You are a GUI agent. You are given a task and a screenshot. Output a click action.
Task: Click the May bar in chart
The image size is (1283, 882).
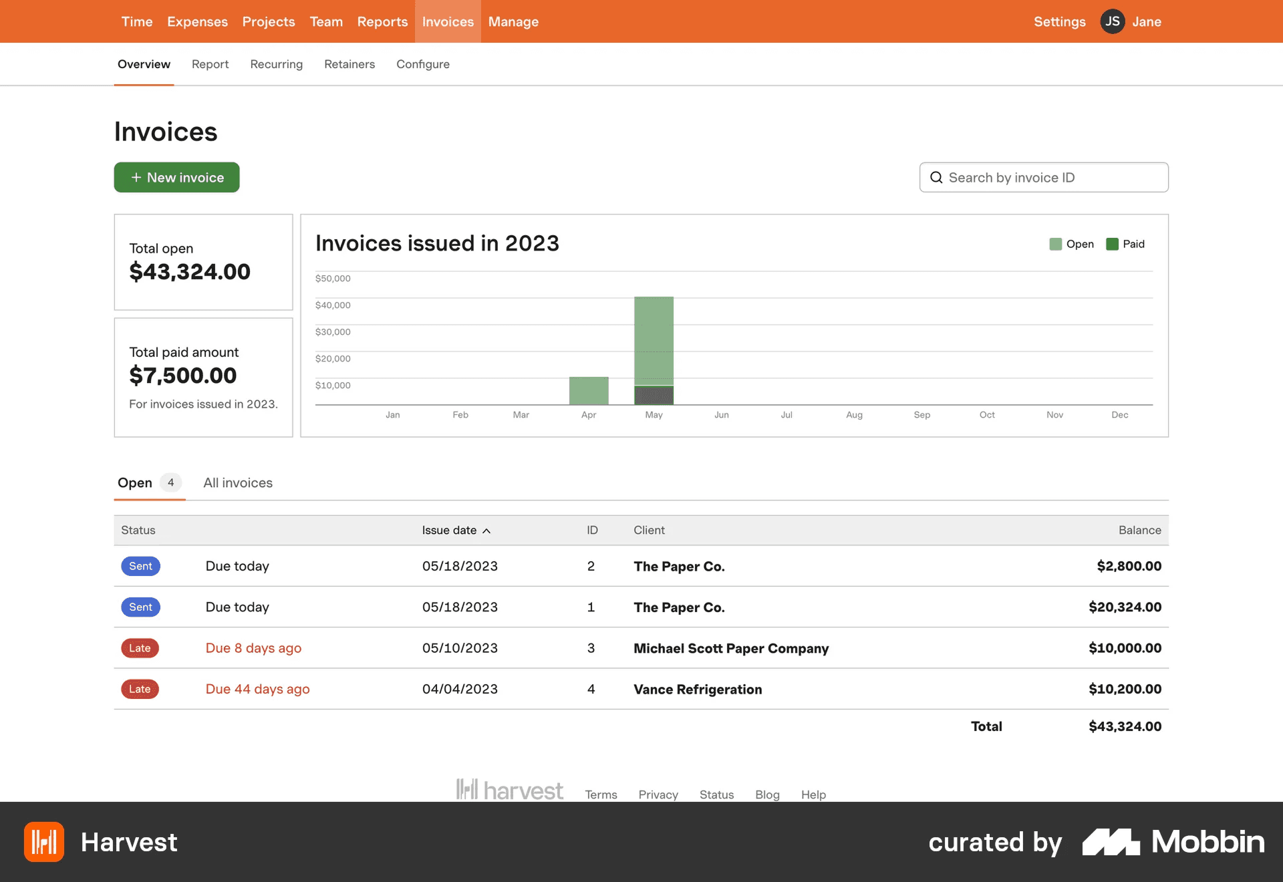coord(654,341)
